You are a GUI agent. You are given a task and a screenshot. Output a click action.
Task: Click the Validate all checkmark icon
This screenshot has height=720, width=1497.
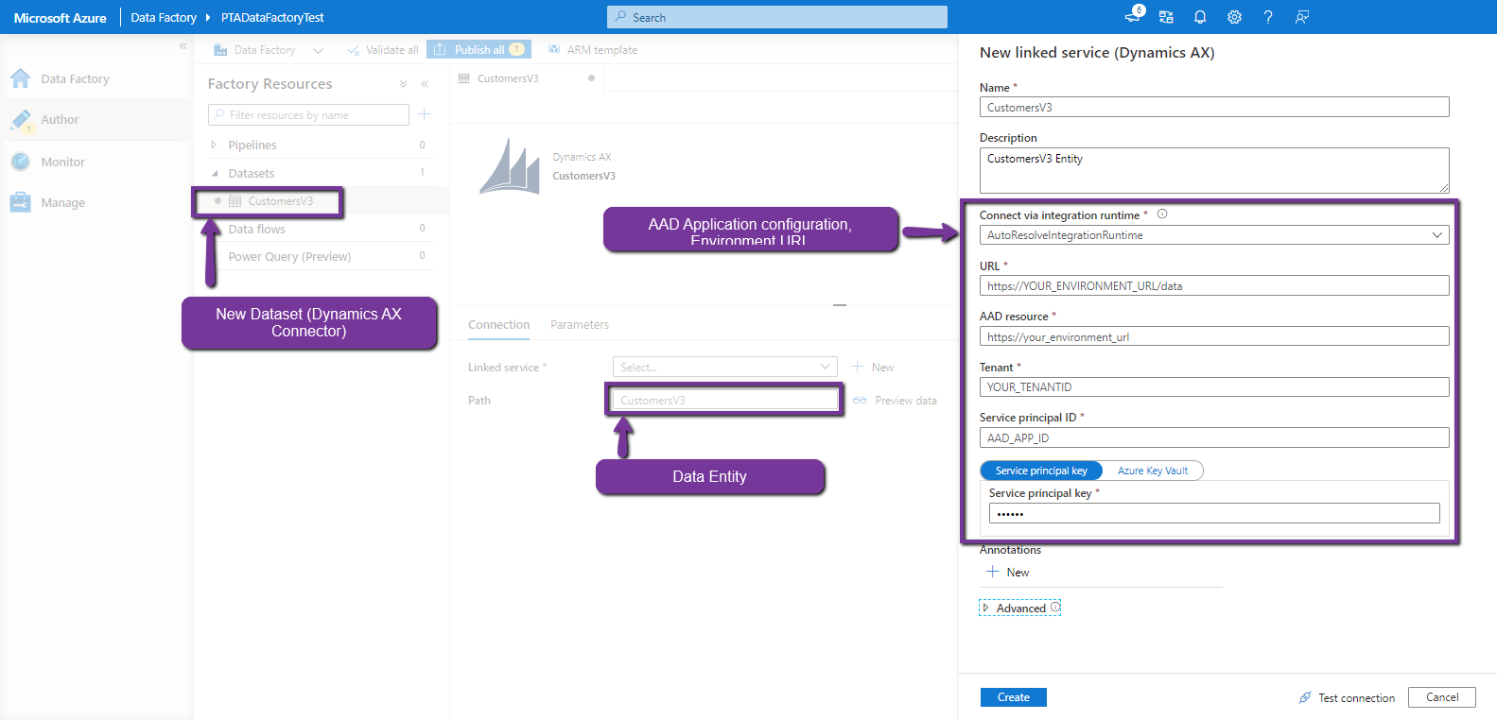353,50
